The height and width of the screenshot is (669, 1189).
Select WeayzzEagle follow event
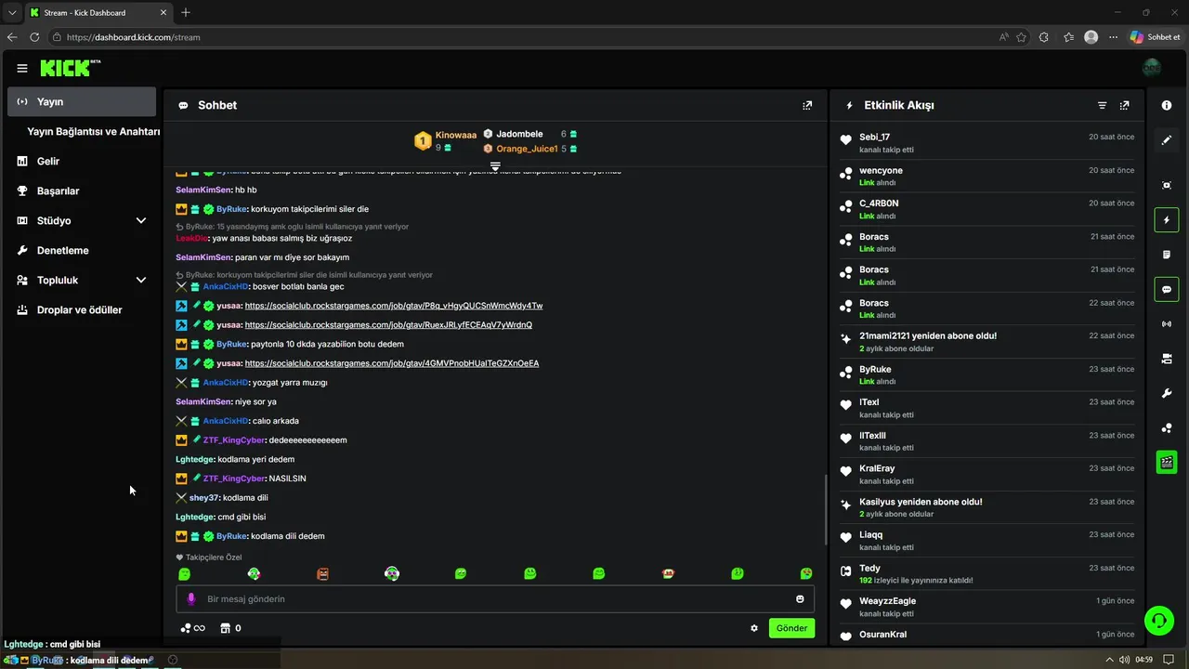(988, 607)
